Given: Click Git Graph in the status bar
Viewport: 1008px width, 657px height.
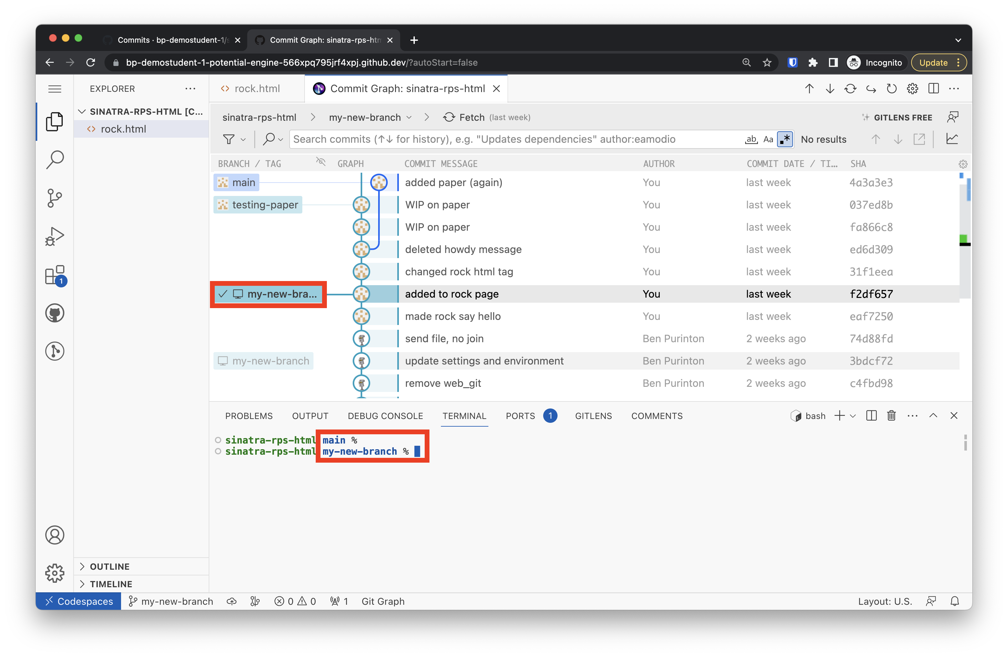Looking at the screenshot, I should [x=383, y=601].
